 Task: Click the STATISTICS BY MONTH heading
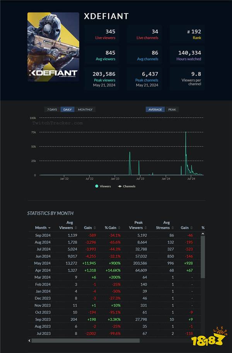50,213
